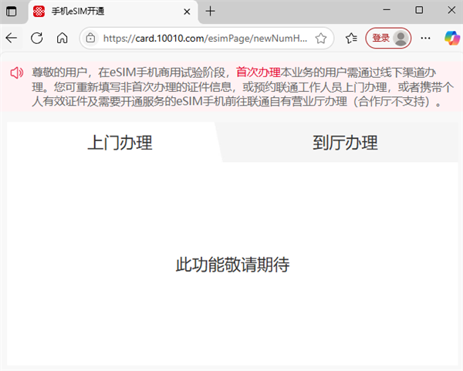Viewport: 463px width, 371px height.
Task: Click the 此功能敬请期待 message
Action: [x=232, y=265]
